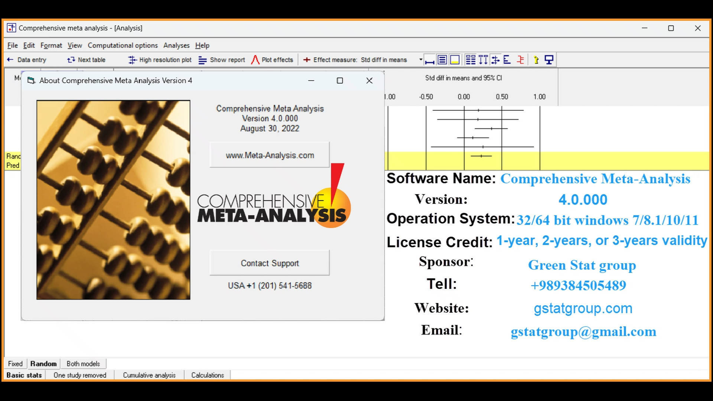Viewport: 713px width, 401px height.
Task: Toggle the yellow highlight row toolbar icon
Action: pyautogui.click(x=455, y=60)
